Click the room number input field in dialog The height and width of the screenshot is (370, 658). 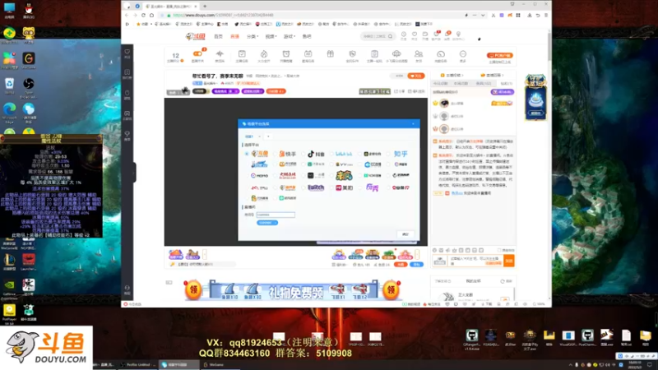pos(276,215)
